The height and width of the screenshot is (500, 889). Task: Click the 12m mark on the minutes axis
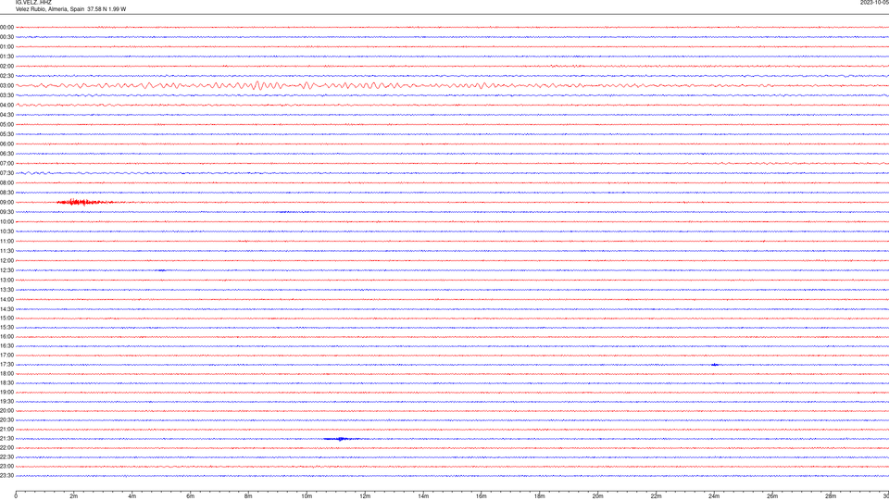tap(365, 496)
